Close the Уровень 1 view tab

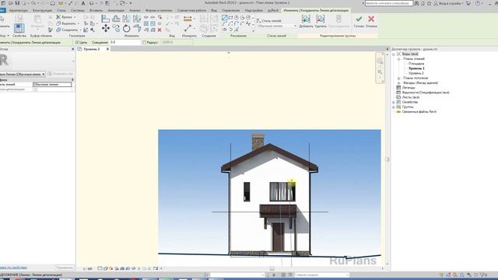pyautogui.click(x=107, y=49)
